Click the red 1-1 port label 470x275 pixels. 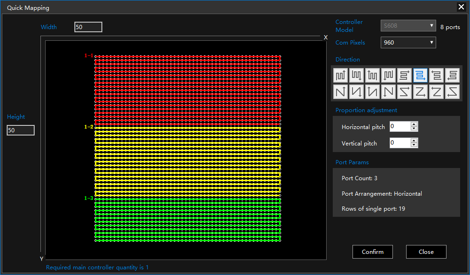click(89, 56)
